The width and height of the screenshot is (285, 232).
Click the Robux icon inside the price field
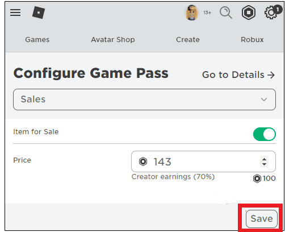click(x=143, y=161)
